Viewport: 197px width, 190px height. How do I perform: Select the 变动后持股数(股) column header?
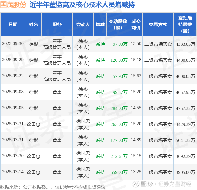coord(185,25)
